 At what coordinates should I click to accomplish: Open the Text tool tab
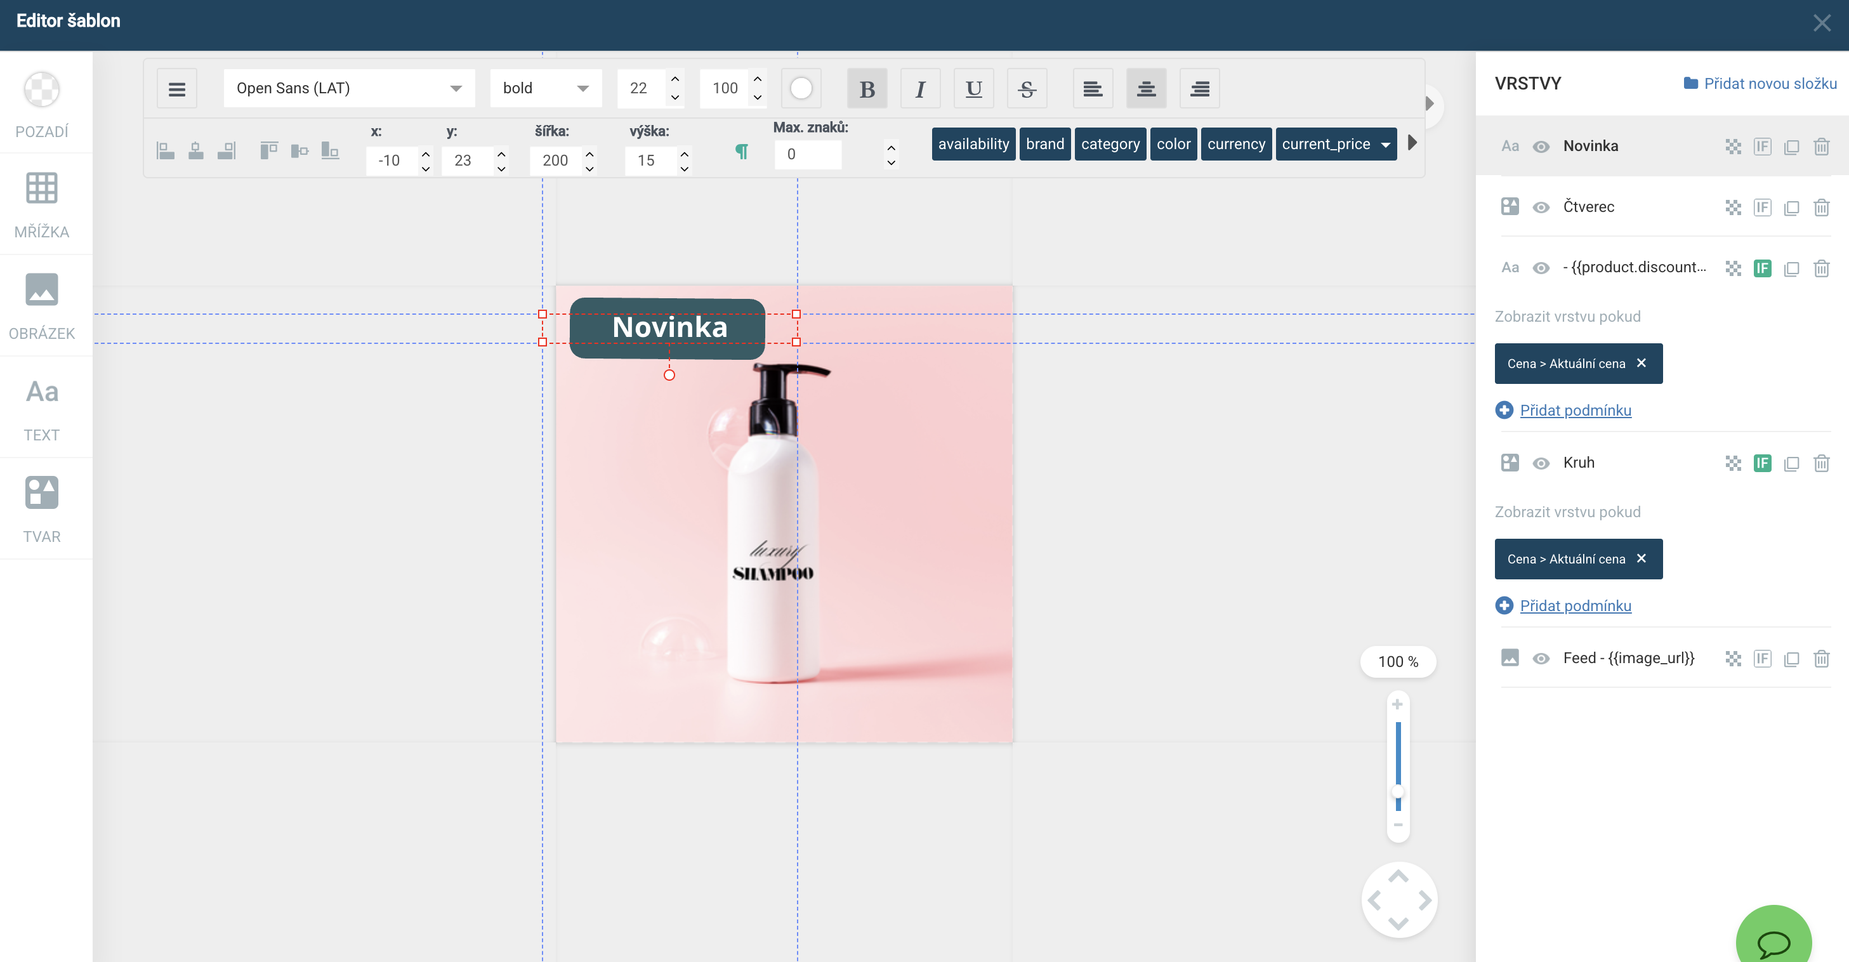[42, 407]
